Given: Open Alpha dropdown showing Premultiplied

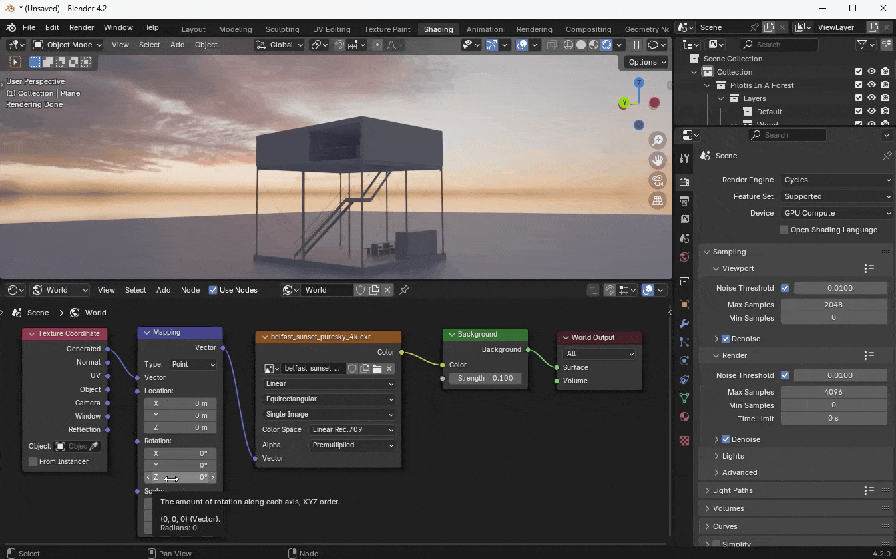Looking at the screenshot, I should click(352, 445).
